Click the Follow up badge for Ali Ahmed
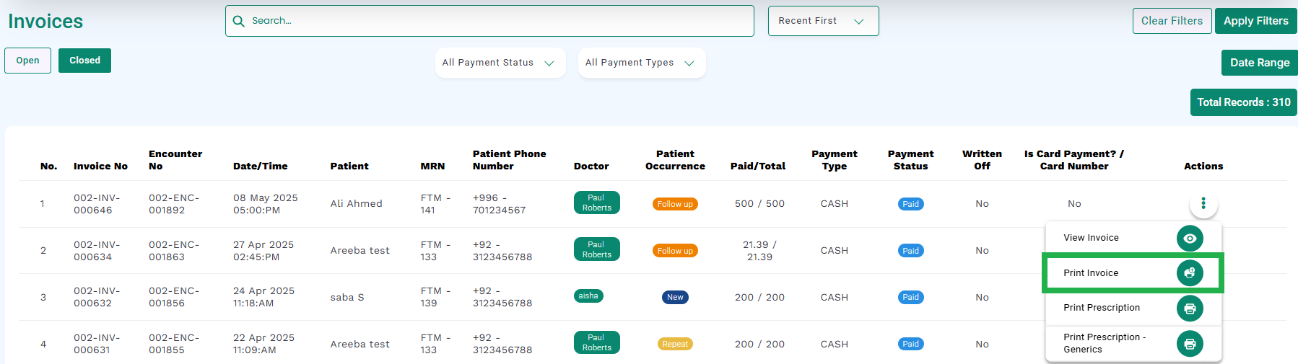 675,204
